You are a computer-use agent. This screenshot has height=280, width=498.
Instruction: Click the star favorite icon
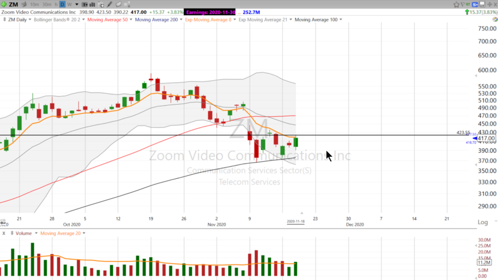[457, 5]
